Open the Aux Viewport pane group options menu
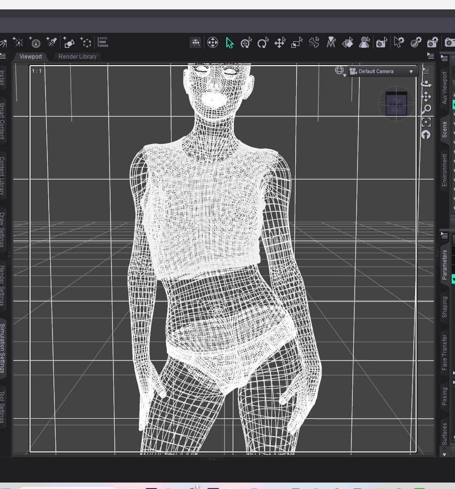The height and width of the screenshot is (489, 455). 444,58
